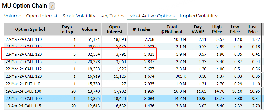Image resolution: width=264 pixels, height=112 pixels.
Task: Click the last price value 10.95
Action: (x=255, y=91)
